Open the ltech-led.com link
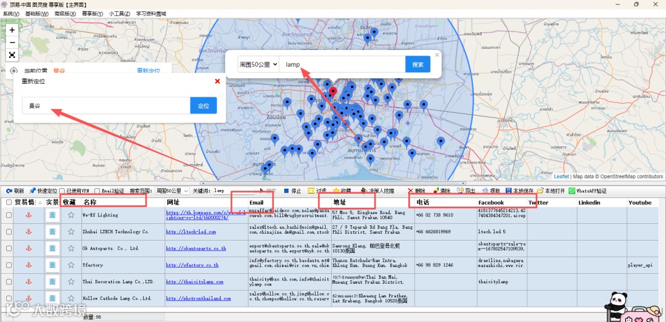666x322 pixels. (x=191, y=232)
